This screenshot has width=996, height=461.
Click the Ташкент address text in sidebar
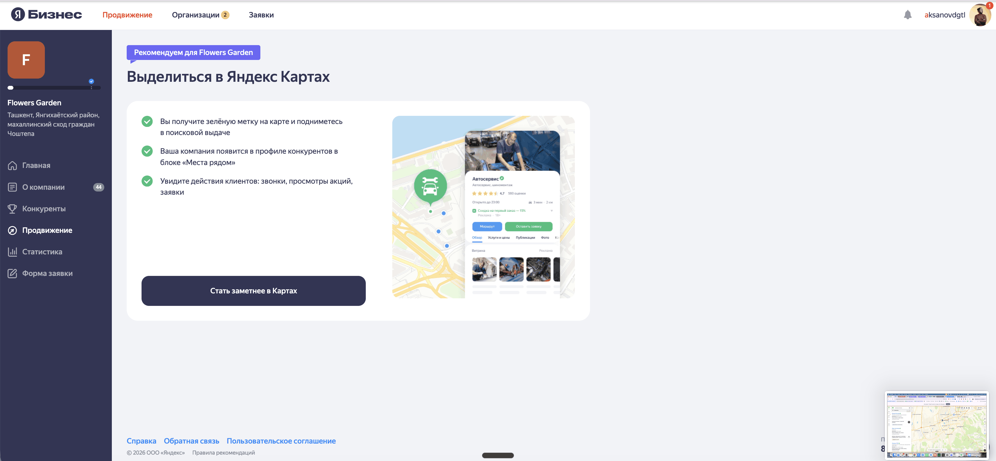(x=53, y=124)
